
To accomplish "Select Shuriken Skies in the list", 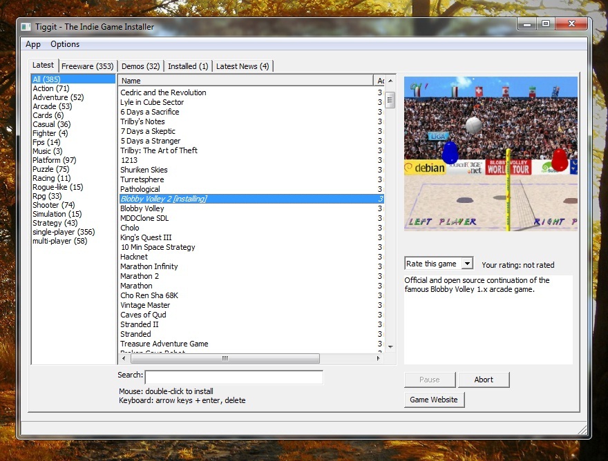I will click(251, 170).
